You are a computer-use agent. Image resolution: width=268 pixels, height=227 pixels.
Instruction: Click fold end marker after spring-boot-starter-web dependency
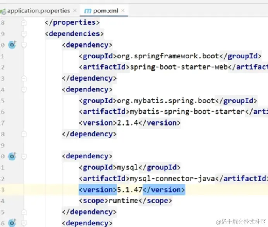point(24,79)
